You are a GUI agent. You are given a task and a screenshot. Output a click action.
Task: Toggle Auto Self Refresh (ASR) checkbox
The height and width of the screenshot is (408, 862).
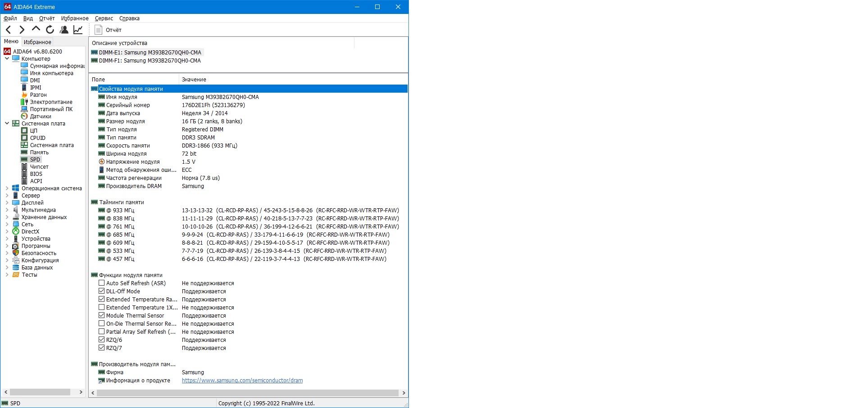(x=101, y=283)
